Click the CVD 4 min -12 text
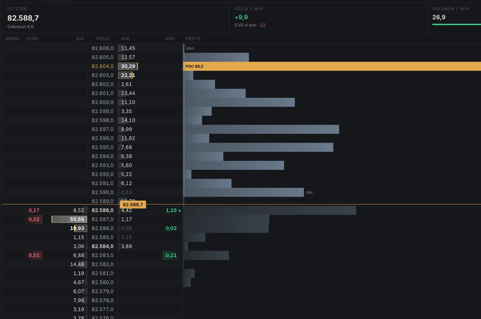The image size is (481, 319). coord(250,25)
